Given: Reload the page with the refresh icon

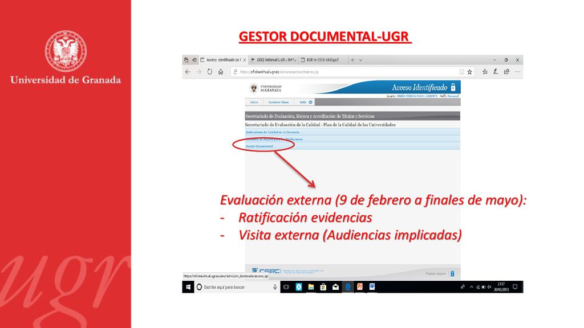Looking at the screenshot, I should (210, 72).
